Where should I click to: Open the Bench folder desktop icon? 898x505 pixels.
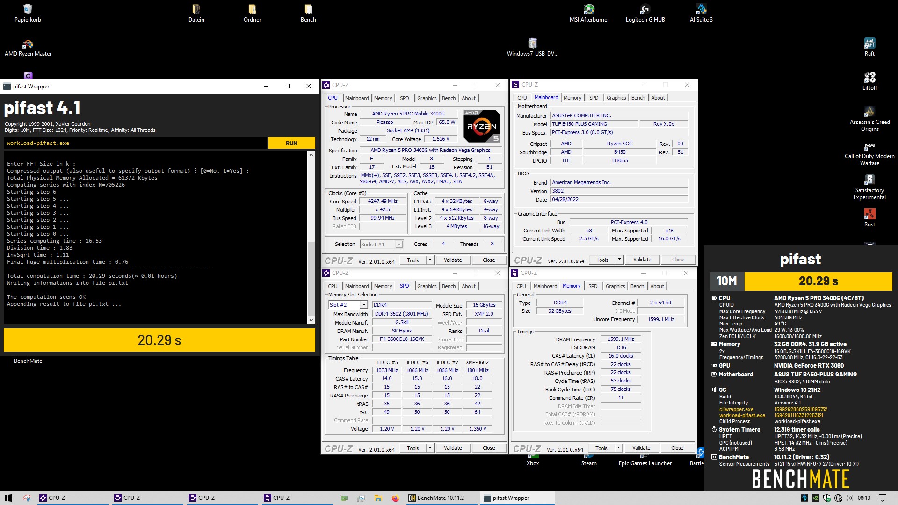pyautogui.click(x=308, y=13)
